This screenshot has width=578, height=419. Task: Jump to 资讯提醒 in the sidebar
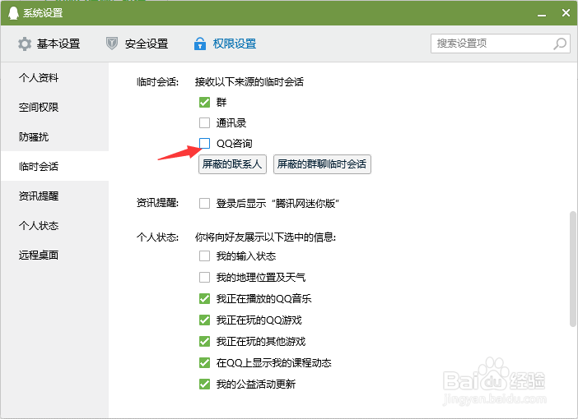point(54,196)
